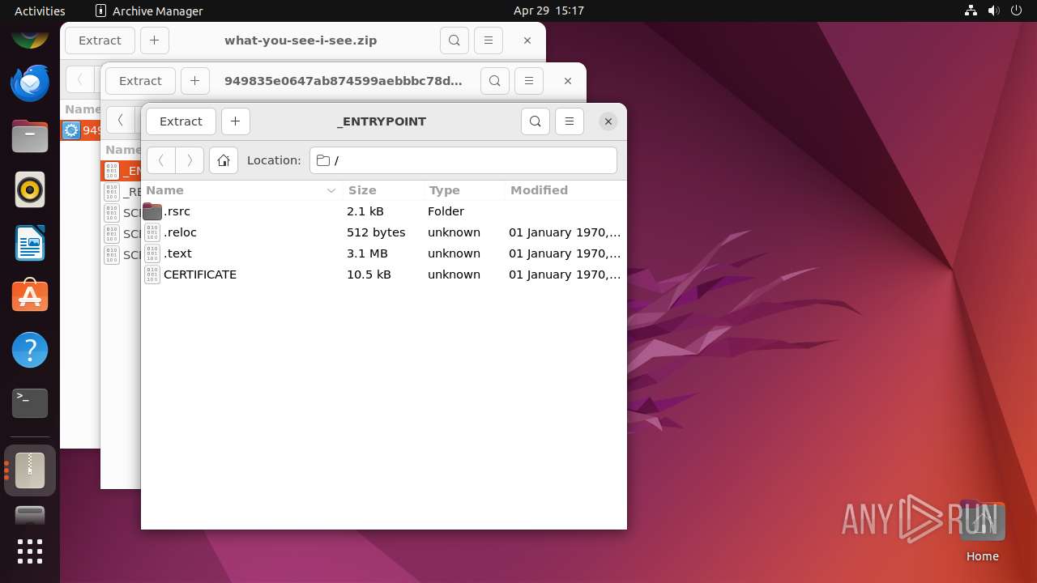Open the clock and calendar panel
The height and width of the screenshot is (583, 1037).
coord(548,11)
